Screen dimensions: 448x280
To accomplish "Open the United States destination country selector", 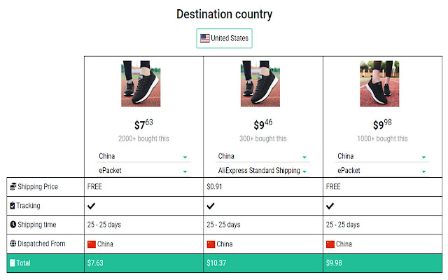I will click(224, 38).
